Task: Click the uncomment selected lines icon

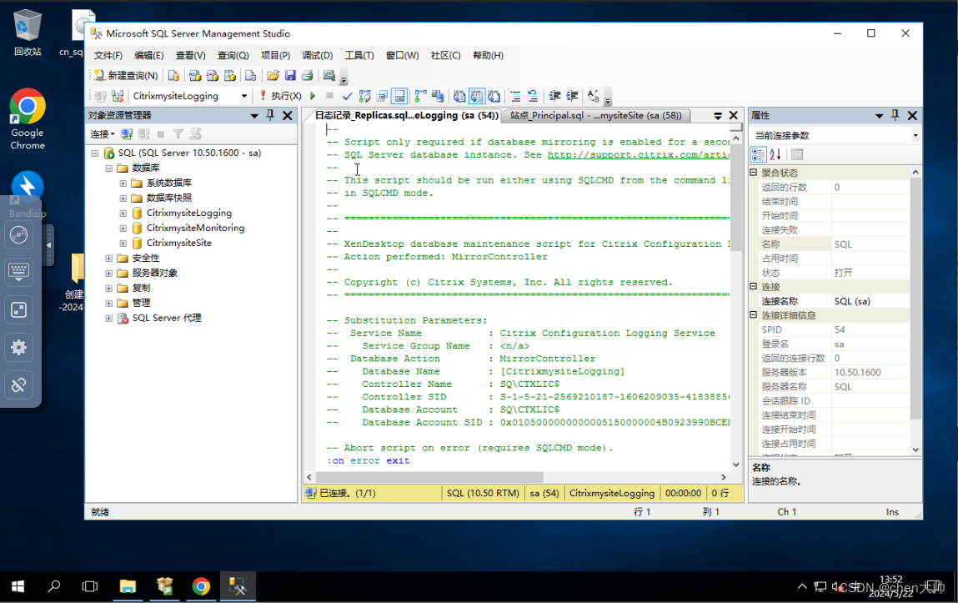Action: (533, 96)
